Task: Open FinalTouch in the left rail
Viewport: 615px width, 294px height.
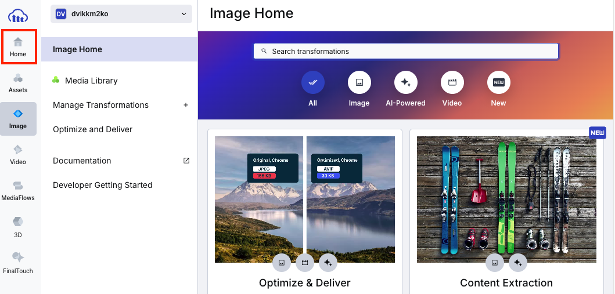Action: pos(18,263)
